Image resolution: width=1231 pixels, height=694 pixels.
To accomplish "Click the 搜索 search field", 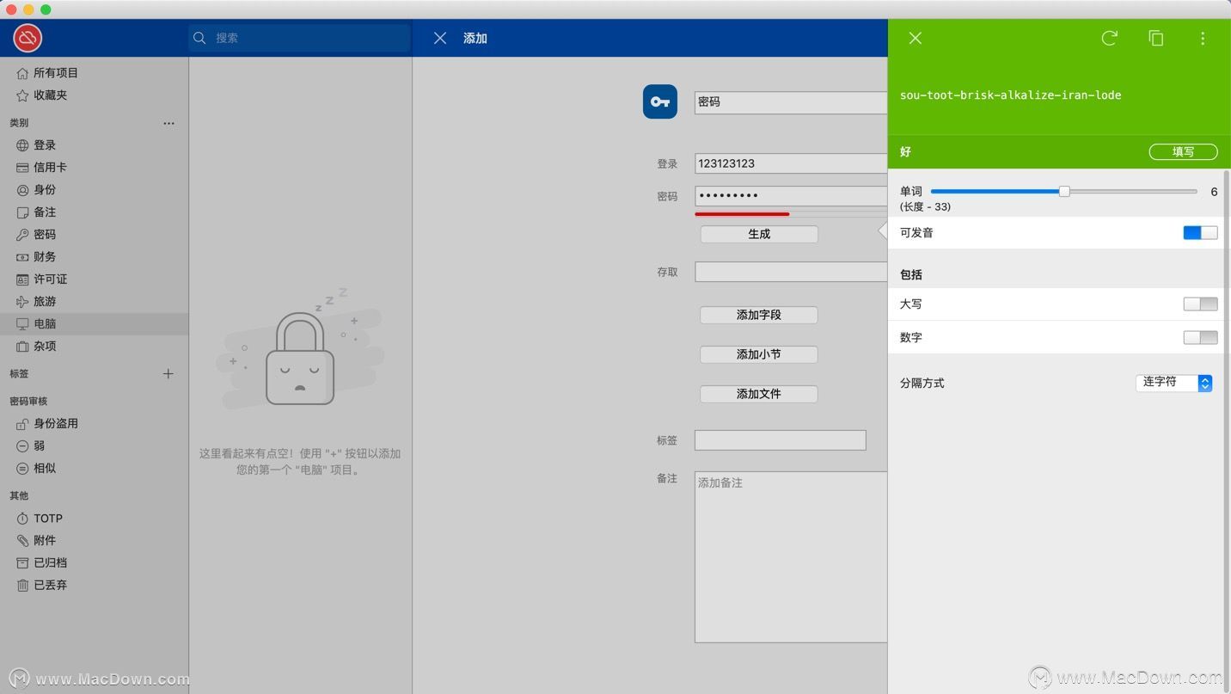I will pos(299,38).
